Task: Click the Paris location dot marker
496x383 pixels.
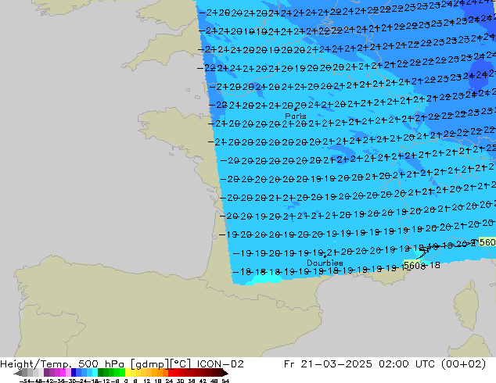Action: tap(296, 109)
